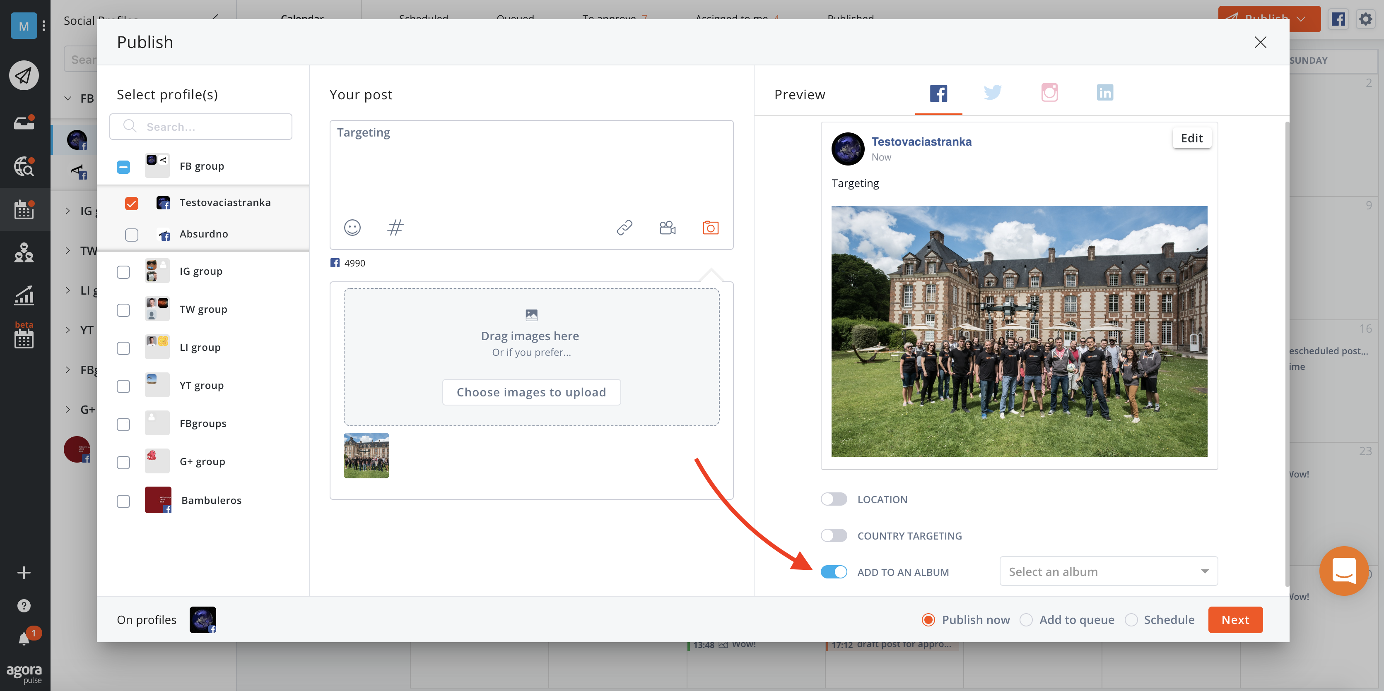Click the uploaded castle image thumbnail
The width and height of the screenshot is (1384, 691).
(366, 455)
